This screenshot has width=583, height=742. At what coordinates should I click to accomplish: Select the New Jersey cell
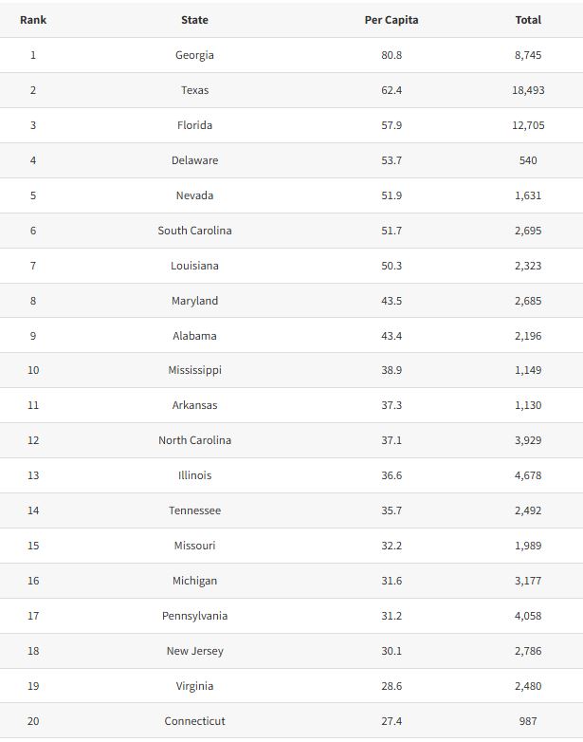click(x=194, y=651)
